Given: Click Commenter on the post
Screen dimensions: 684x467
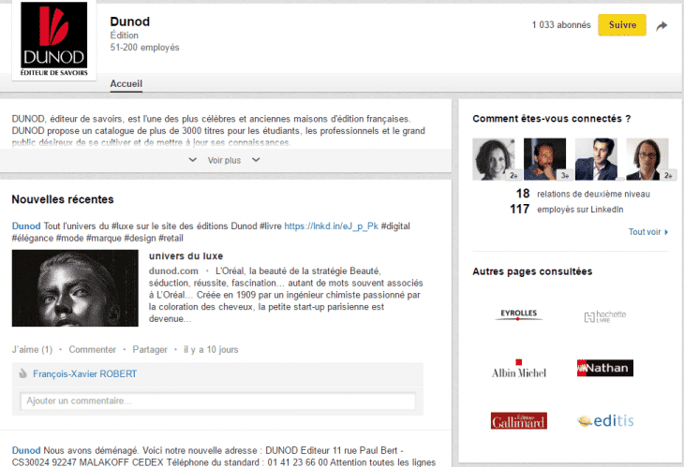Looking at the screenshot, I should [x=93, y=349].
